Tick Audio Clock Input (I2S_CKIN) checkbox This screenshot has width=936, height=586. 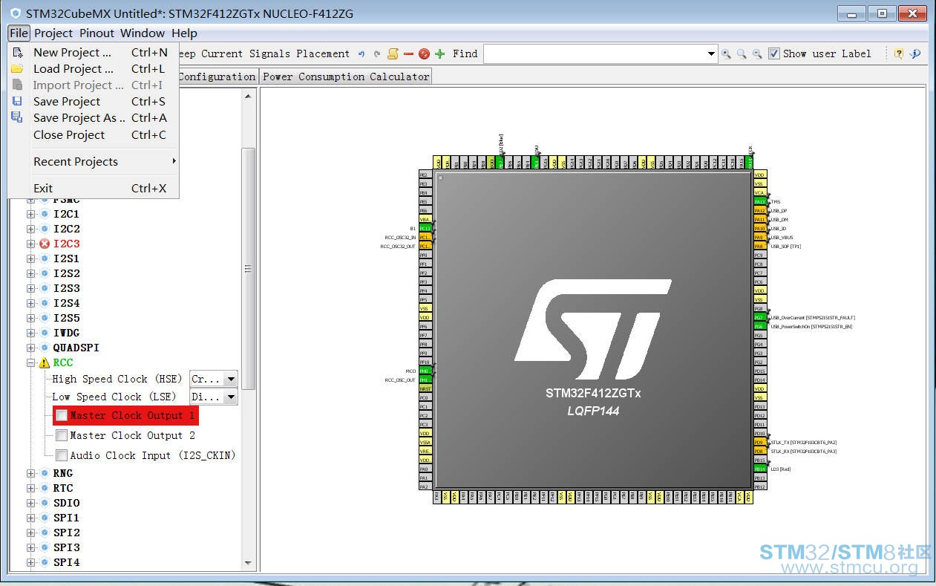click(62, 455)
